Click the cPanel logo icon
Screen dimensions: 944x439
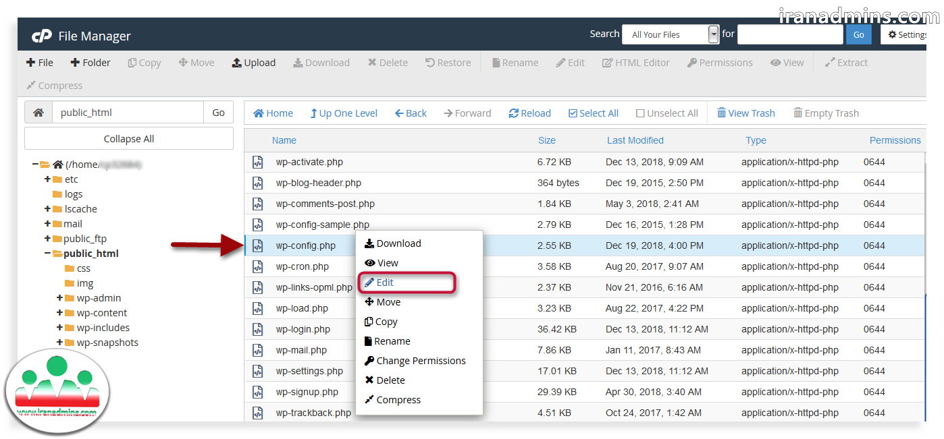[42, 36]
